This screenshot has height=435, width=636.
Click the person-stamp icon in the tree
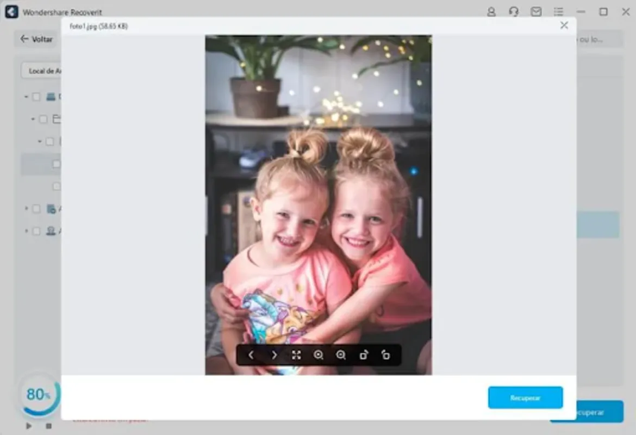pos(51,231)
